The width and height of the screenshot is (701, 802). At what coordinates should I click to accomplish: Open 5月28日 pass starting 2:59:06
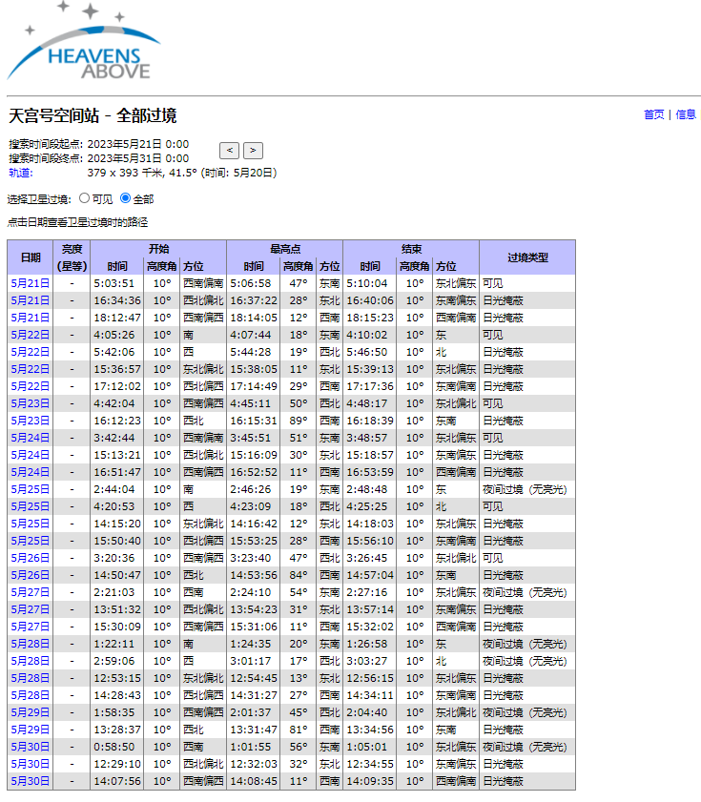coord(31,661)
